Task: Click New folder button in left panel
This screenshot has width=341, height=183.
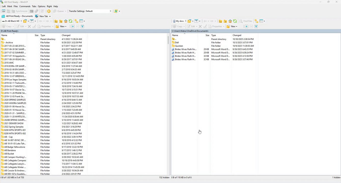Action: (60, 26)
